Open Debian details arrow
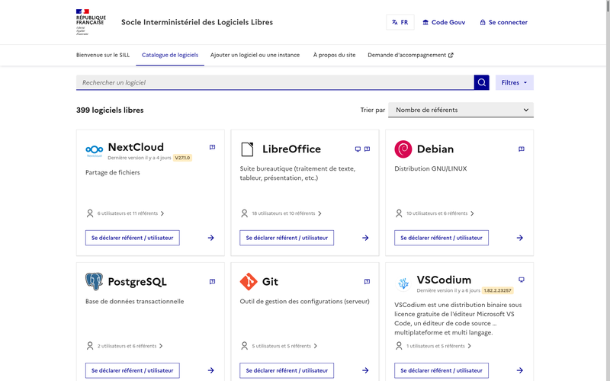 [520, 238]
